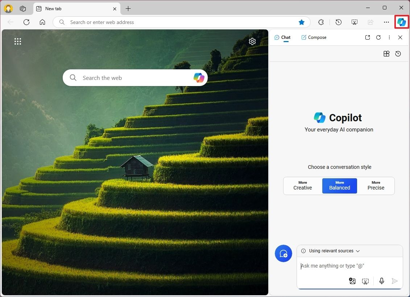Expand the Using relevant sources dropdown
410x297 pixels.
click(358, 251)
